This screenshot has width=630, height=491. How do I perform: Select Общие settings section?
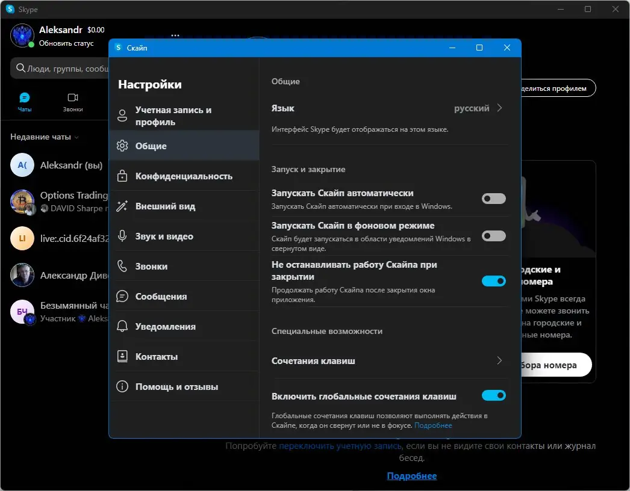pos(184,146)
